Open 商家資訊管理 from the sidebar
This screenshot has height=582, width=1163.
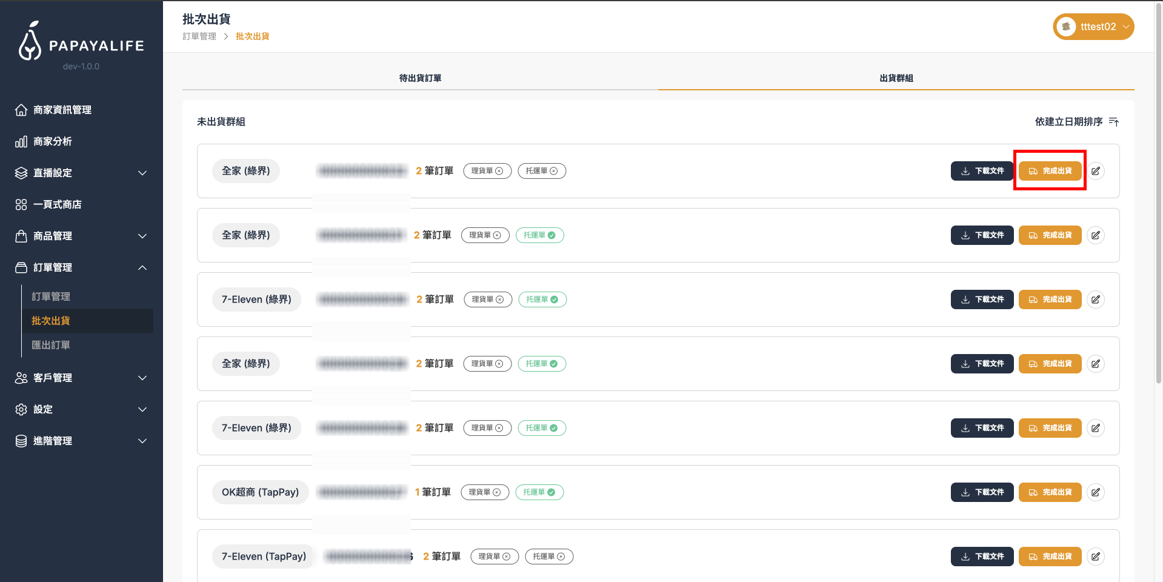[x=62, y=110]
